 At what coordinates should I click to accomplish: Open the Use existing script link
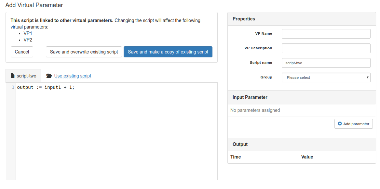[73, 76]
